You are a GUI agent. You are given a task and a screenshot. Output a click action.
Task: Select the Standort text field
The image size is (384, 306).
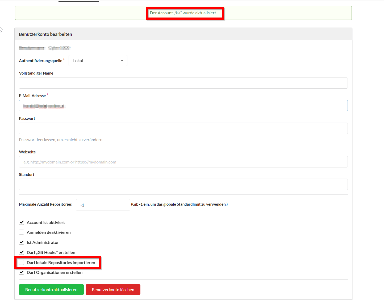183,184
